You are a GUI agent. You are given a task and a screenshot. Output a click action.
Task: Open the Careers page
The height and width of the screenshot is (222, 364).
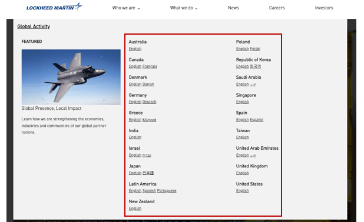277,8
